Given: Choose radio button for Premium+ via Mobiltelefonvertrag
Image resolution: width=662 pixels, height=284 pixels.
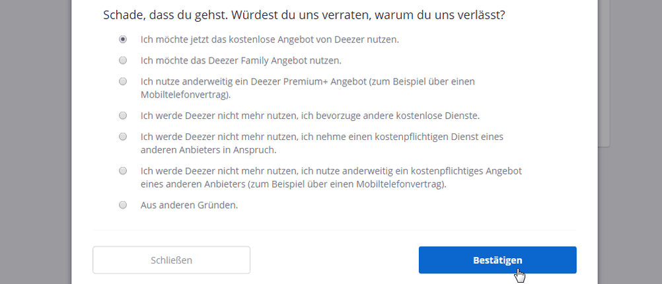Looking at the screenshot, I should click(x=123, y=81).
